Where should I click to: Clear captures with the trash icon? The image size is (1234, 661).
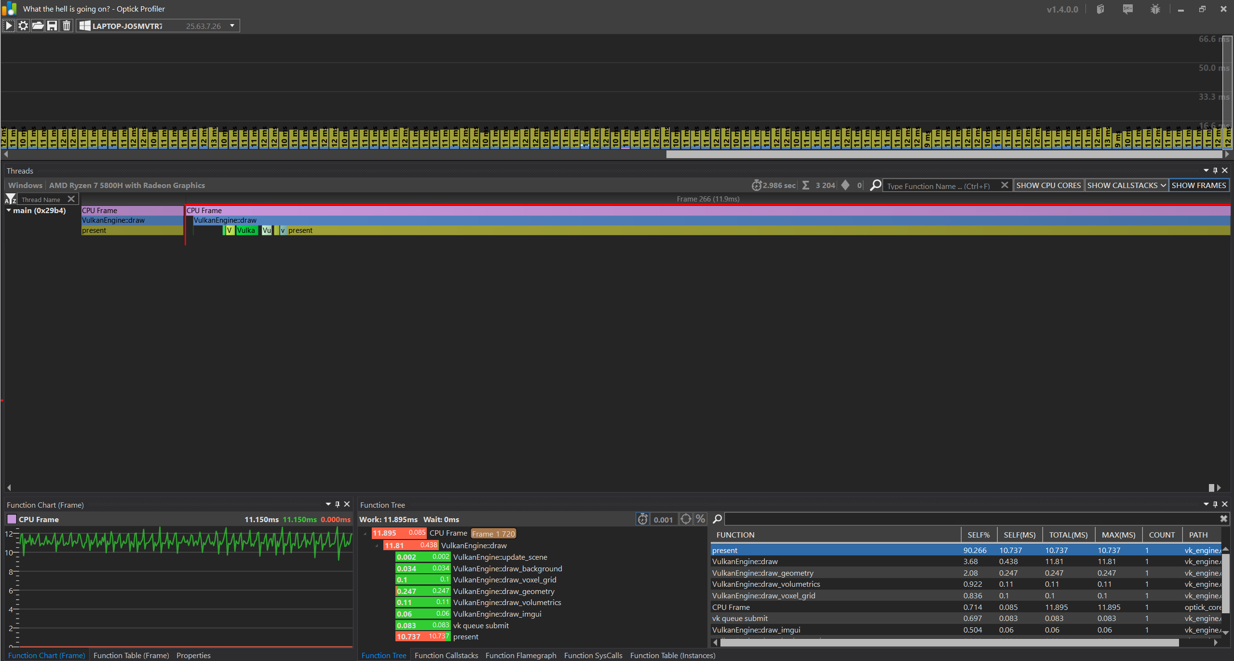click(67, 26)
